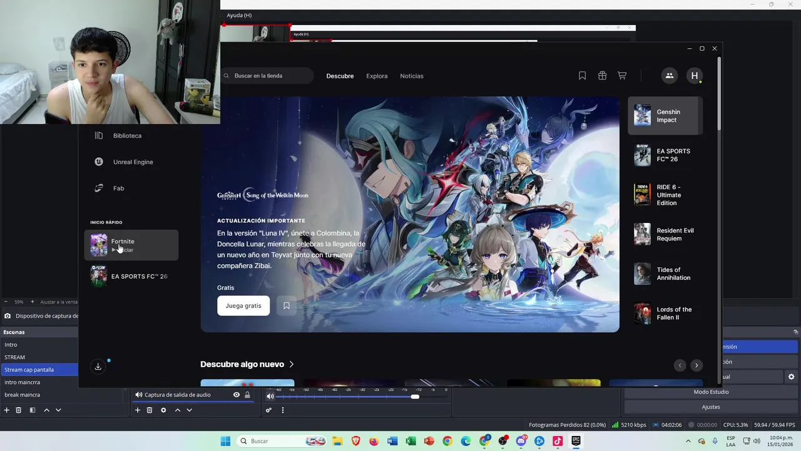The width and height of the screenshot is (801, 451).
Task: Select STREAM scene in OBS
Action: [x=39, y=357]
